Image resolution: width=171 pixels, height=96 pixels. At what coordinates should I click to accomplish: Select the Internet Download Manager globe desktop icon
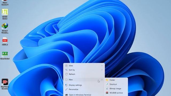[5, 26]
